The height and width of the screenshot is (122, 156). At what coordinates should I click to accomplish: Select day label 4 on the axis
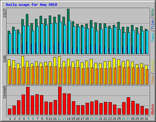coord(24,119)
